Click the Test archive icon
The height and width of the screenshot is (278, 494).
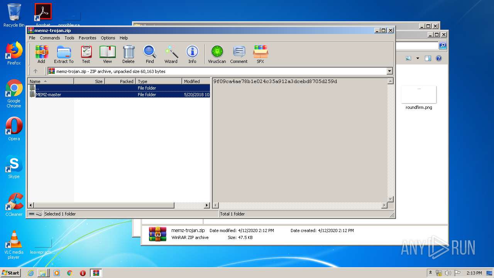tap(86, 54)
